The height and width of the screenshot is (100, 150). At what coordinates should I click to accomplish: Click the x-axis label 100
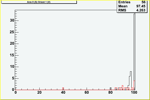click(134, 92)
